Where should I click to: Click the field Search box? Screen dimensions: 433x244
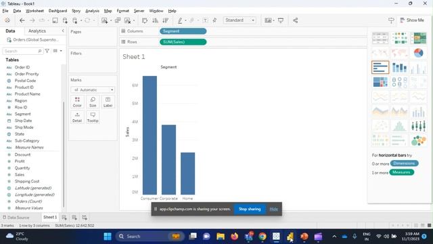pyautogui.click(x=22, y=51)
